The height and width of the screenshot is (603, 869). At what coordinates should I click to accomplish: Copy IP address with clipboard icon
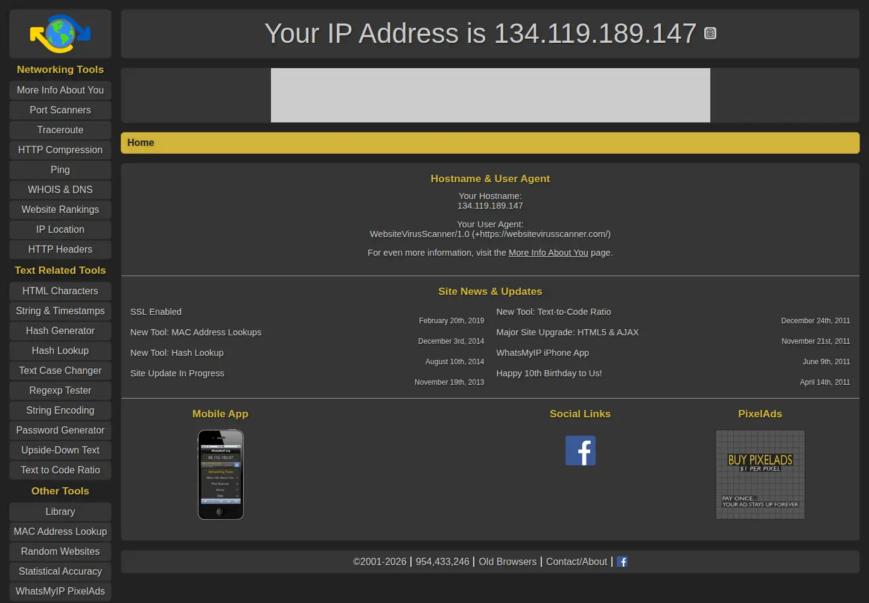click(x=710, y=34)
